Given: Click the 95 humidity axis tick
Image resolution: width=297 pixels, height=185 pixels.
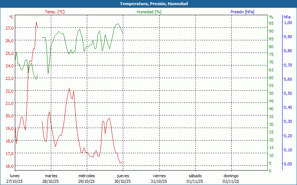Looking at the screenshot, I should pyautogui.click(x=271, y=23).
